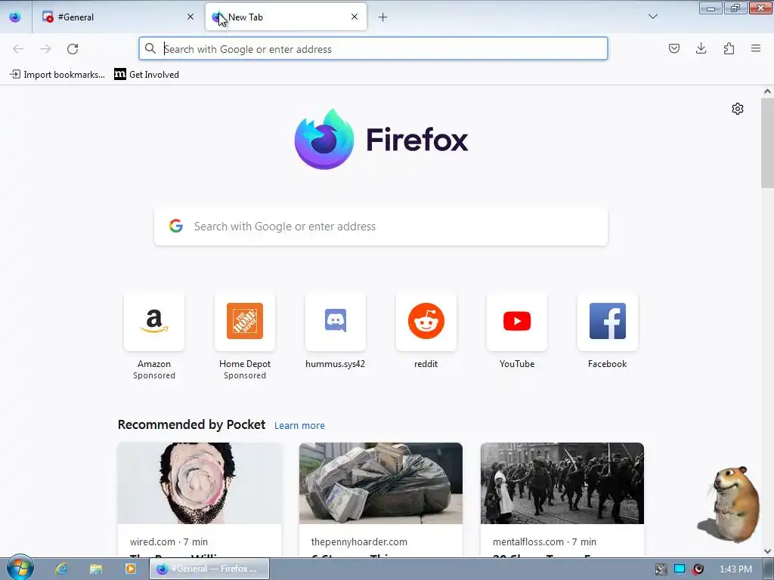Image resolution: width=774 pixels, height=580 pixels.
Task: Click the blue monitor tray icon
Action: pos(680,569)
